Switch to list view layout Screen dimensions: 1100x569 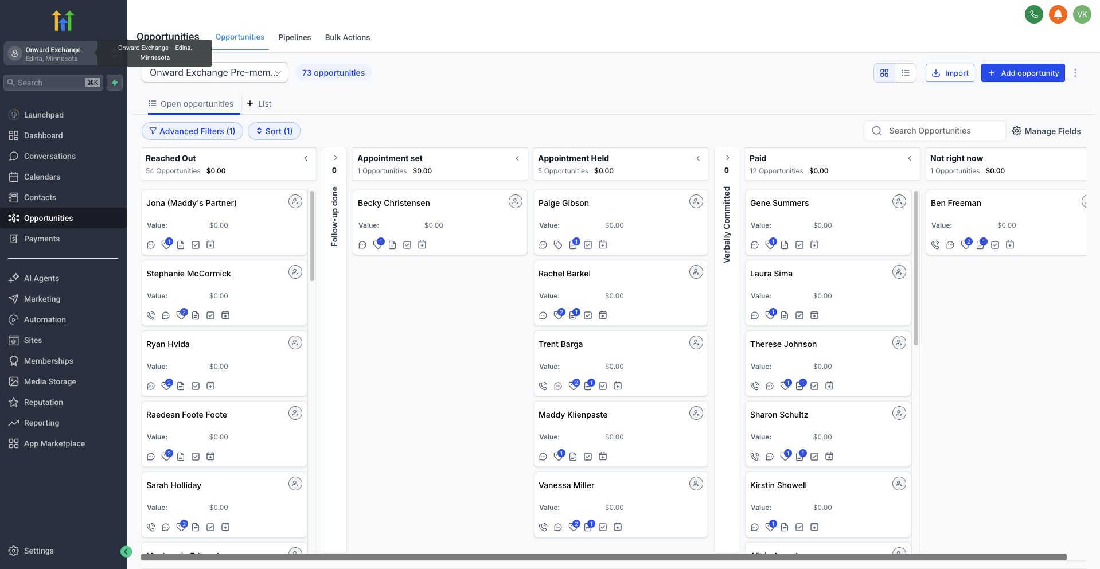906,73
